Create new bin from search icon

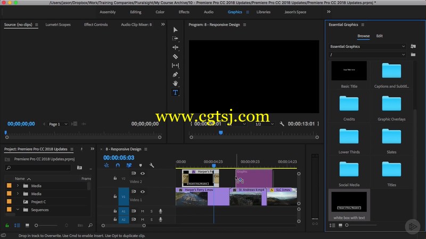point(79,168)
